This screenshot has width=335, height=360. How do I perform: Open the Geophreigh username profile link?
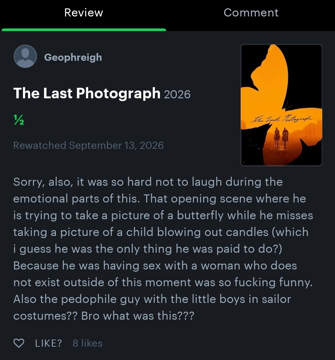(x=73, y=57)
